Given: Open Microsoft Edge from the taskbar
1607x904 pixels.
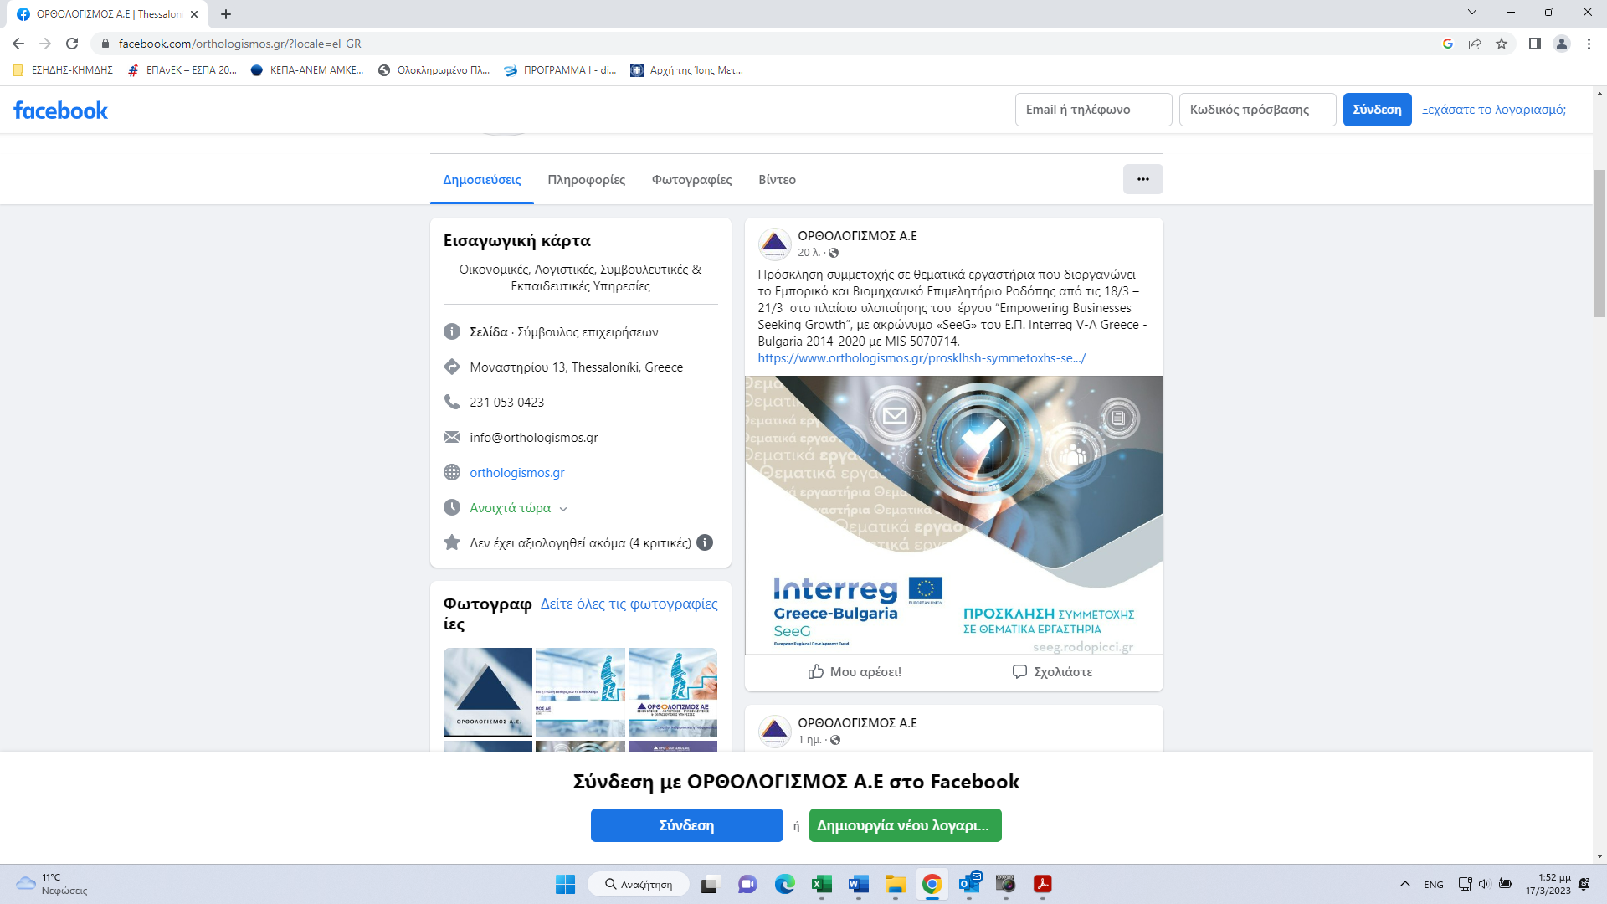Looking at the screenshot, I should (x=784, y=884).
